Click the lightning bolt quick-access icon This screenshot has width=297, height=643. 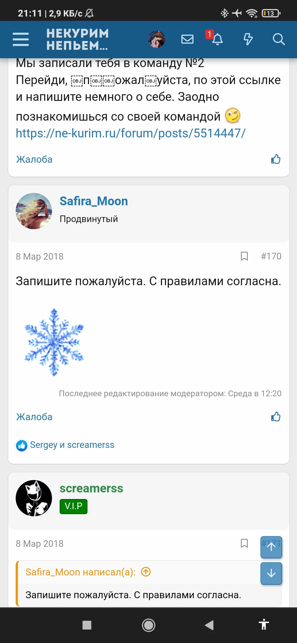coord(248,39)
